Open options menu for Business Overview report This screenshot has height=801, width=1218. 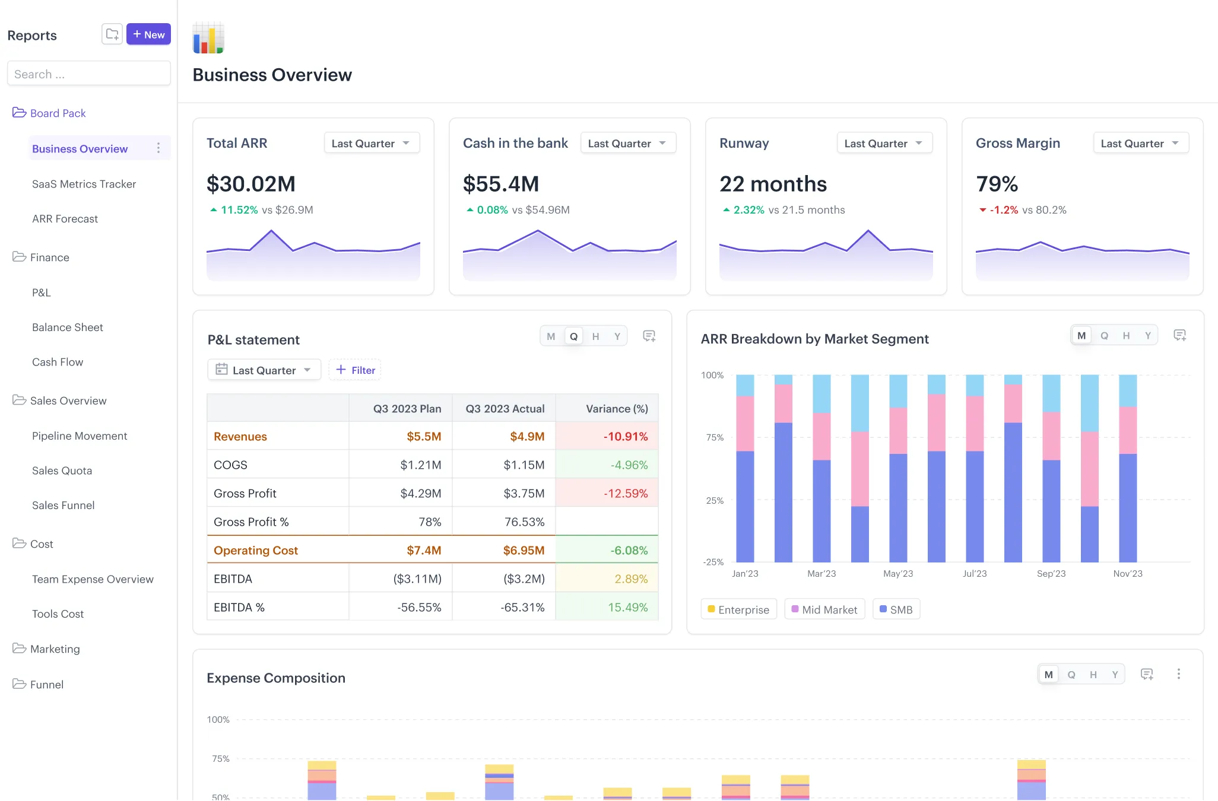click(158, 148)
